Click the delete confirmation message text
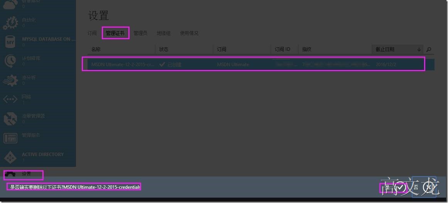 point(76,187)
